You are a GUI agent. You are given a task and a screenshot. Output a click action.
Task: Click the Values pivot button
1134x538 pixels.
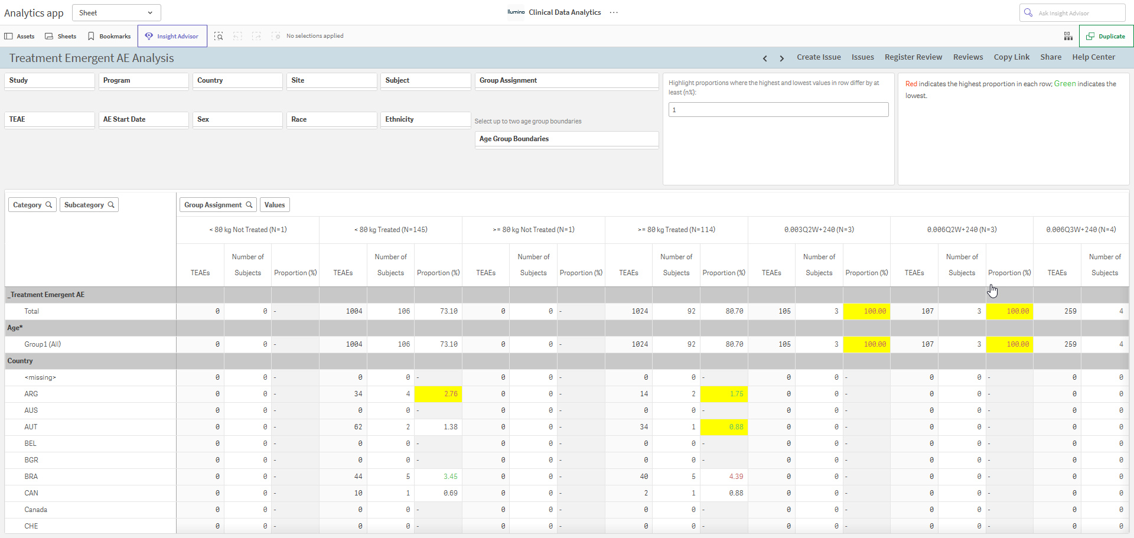tap(275, 205)
